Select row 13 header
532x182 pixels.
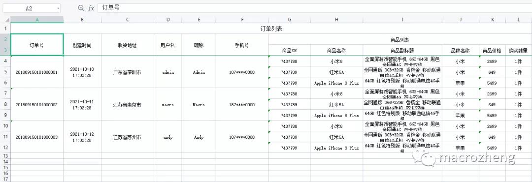coord(5,155)
